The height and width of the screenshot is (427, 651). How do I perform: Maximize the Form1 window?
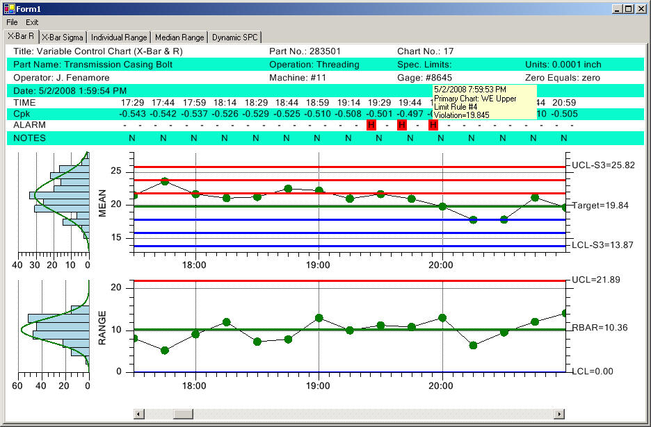pos(629,9)
